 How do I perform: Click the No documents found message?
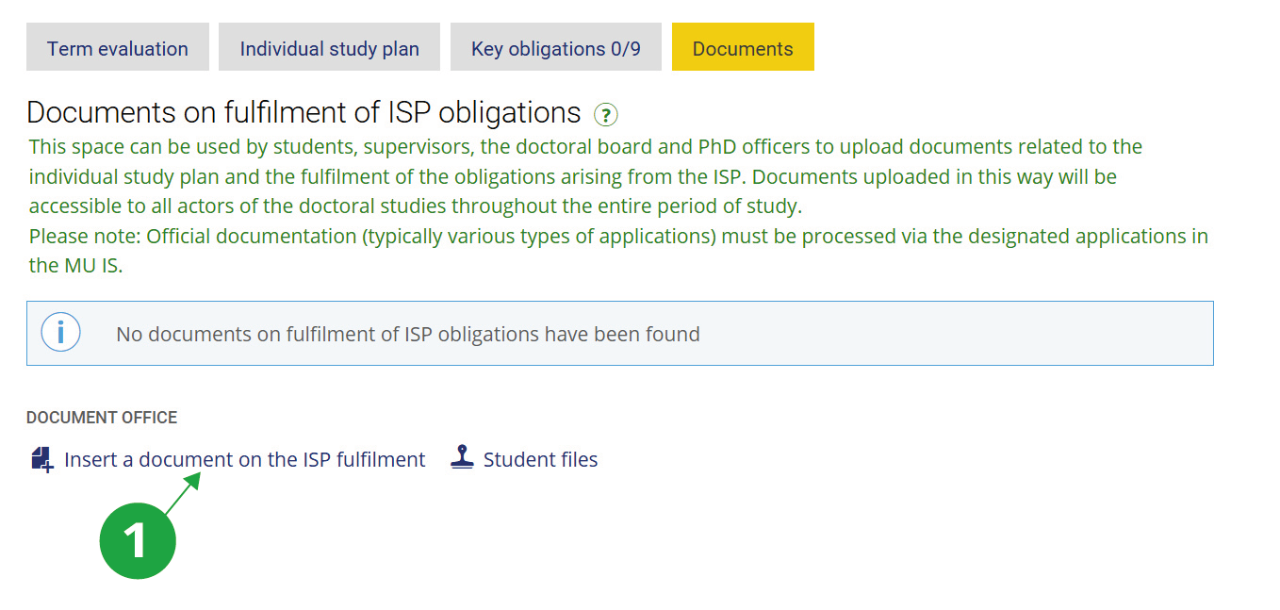pyautogui.click(x=407, y=334)
